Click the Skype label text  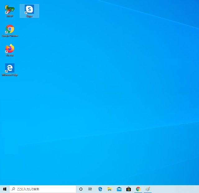pyautogui.click(x=29, y=16)
